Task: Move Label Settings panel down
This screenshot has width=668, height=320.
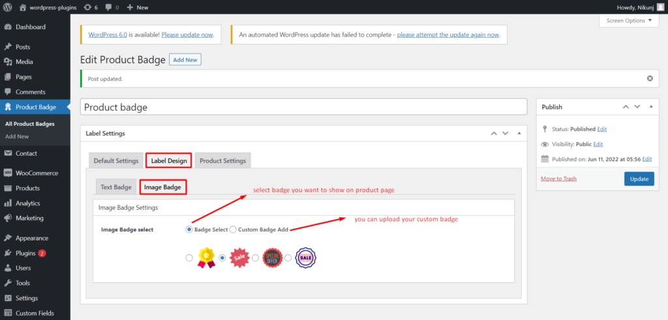Action: [x=506, y=133]
